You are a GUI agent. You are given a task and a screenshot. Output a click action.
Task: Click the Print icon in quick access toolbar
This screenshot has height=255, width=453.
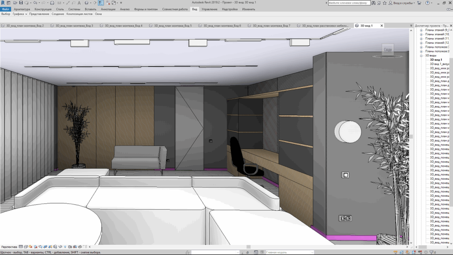point(52,3)
